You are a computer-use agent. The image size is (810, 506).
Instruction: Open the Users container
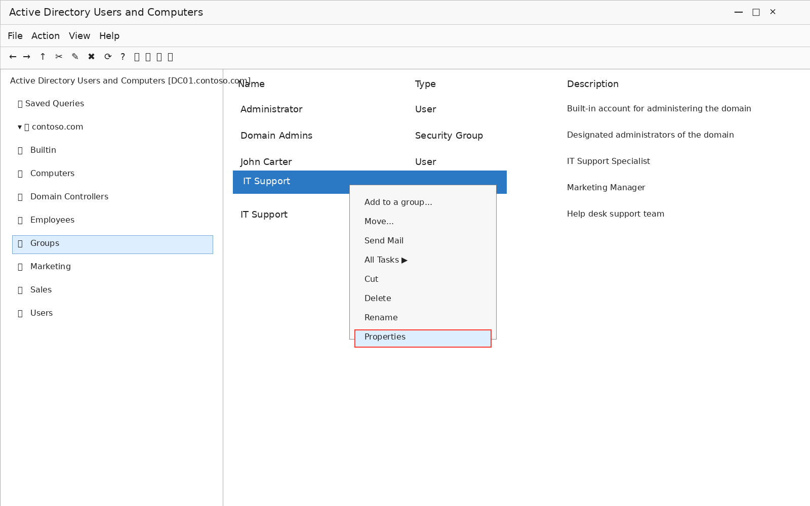42,313
